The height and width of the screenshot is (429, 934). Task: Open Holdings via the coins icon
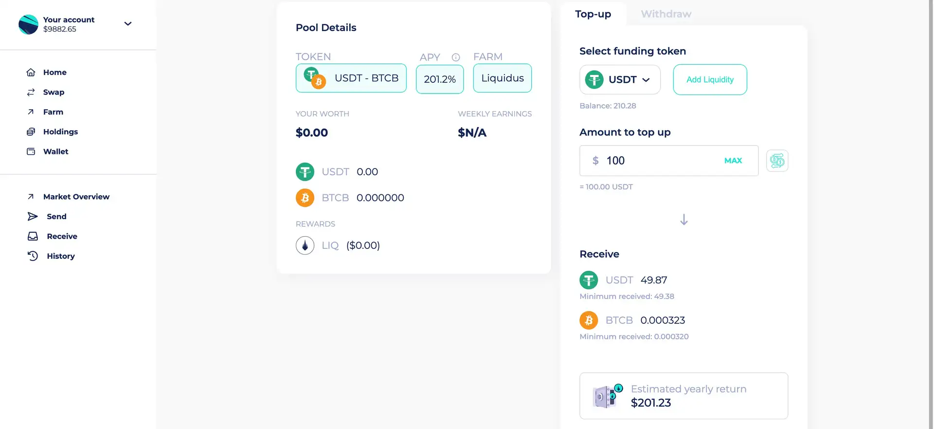pos(31,132)
